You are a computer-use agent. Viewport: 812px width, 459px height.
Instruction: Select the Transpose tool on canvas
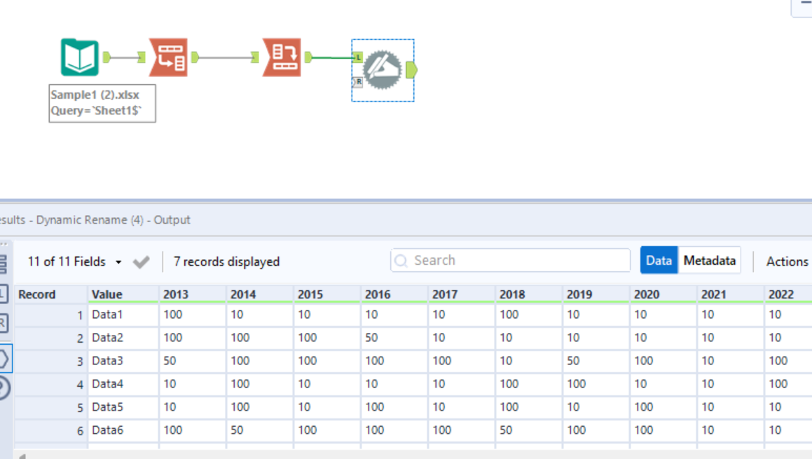click(168, 57)
